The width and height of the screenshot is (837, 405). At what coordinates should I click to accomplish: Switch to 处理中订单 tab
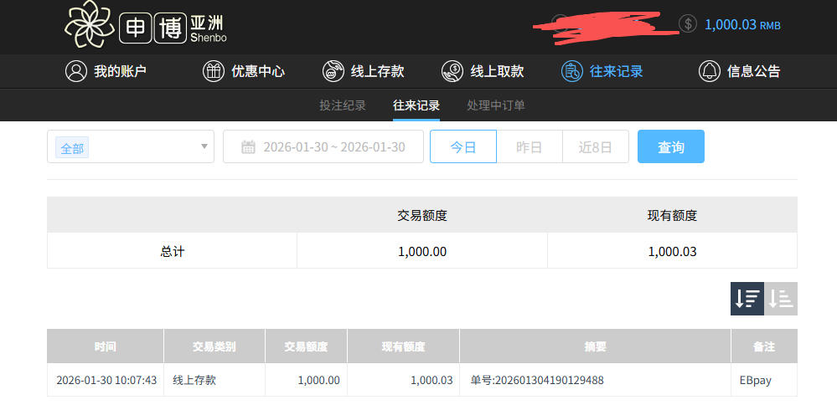[x=496, y=105]
